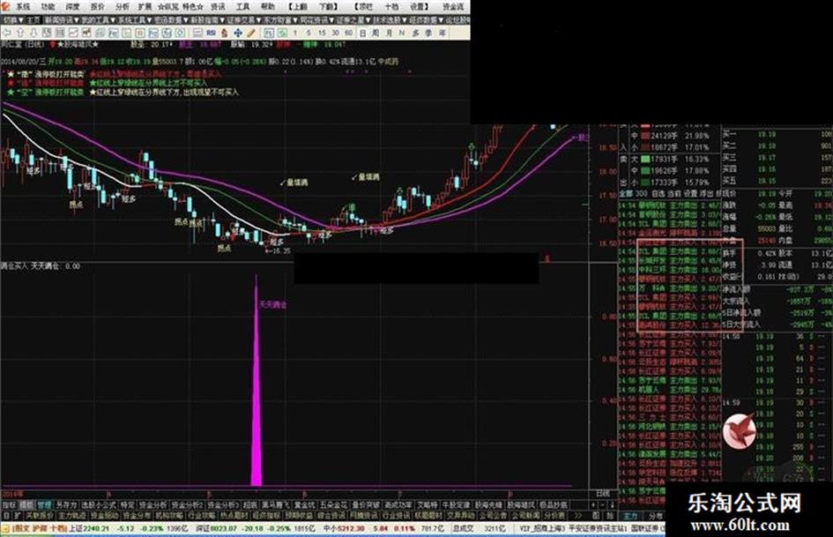The height and width of the screenshot is (537, 833).
Task: Click the up arrow toolbar icon
Action: 21,33
